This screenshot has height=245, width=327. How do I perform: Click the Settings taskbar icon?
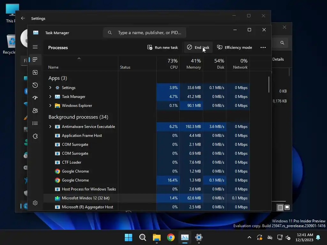(x=199, y=237)
